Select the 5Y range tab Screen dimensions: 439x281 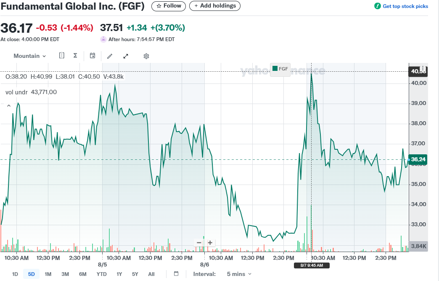point(135,274)
